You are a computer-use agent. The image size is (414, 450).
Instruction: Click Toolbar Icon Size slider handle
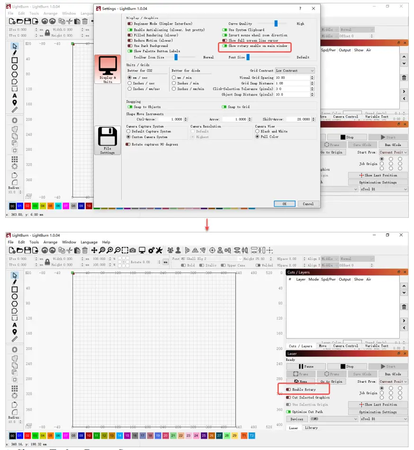click(176, 57)
